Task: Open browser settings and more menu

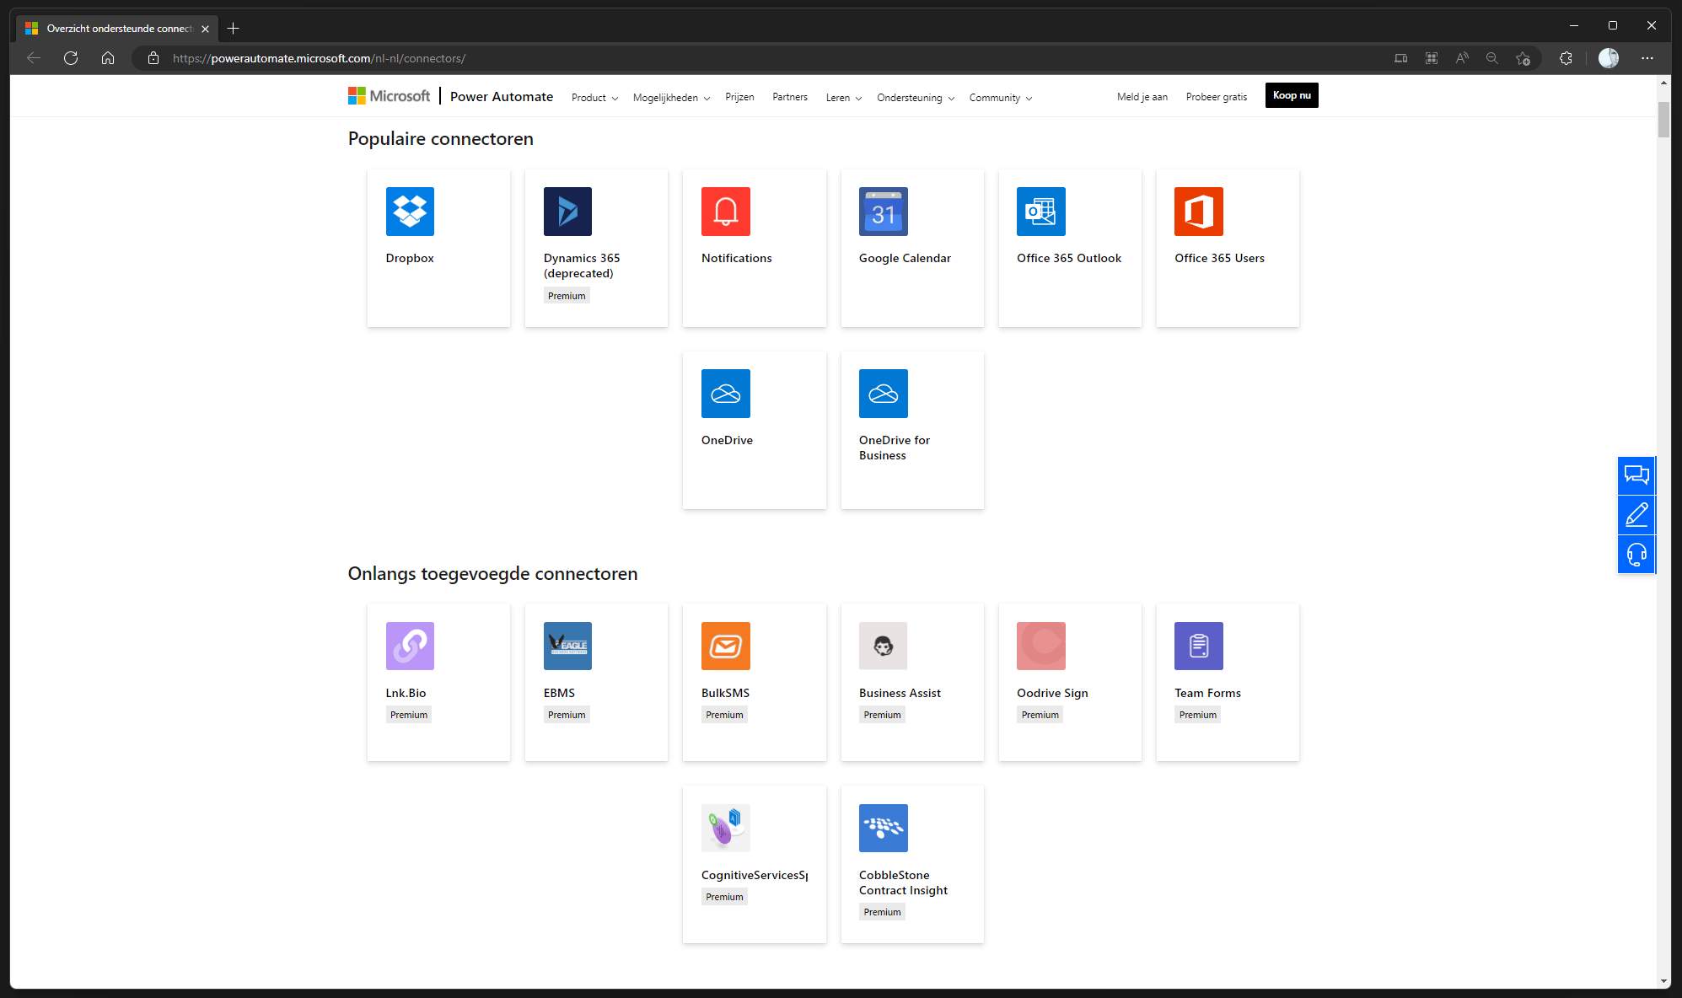Action: coord(1647,58)
